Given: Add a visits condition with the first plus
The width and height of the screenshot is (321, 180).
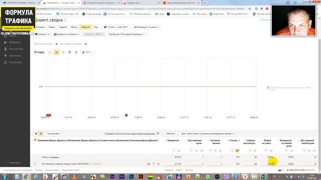Looking at the screenshot, I should tap(57, 44).
